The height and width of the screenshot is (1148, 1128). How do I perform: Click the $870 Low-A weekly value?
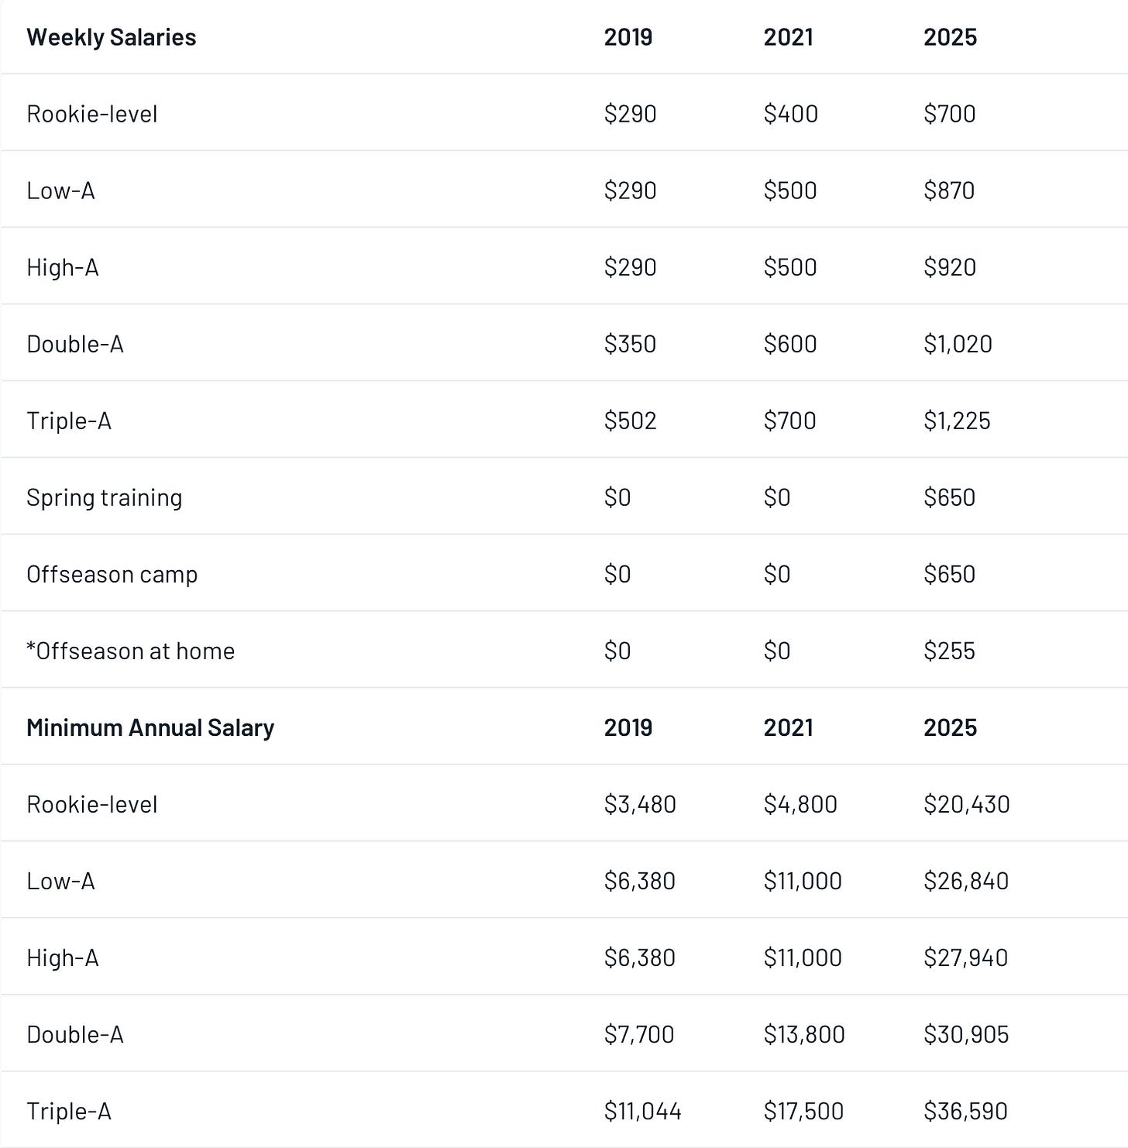949,191
